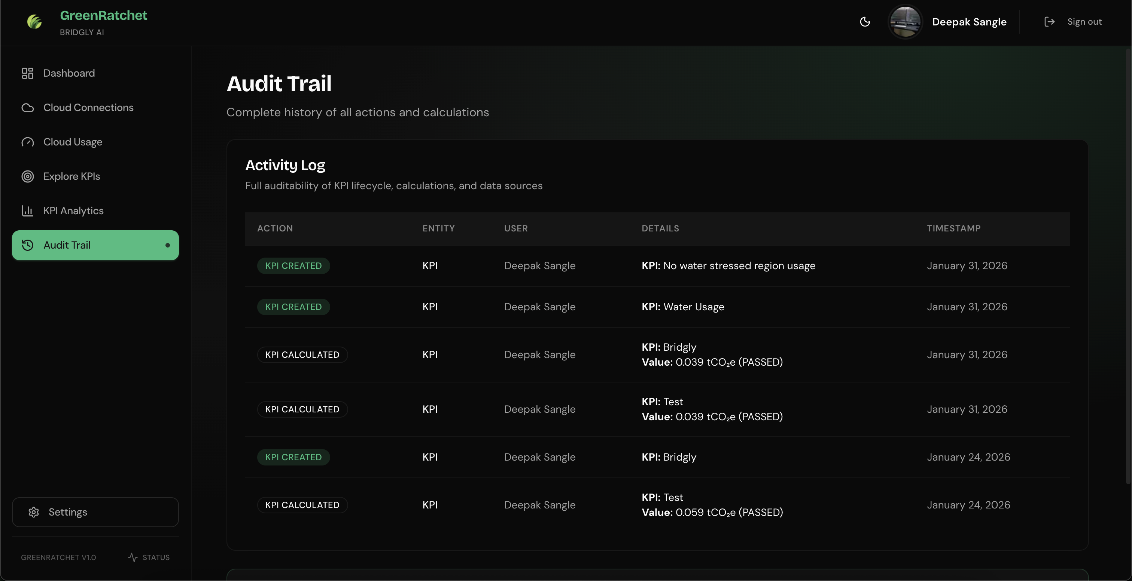Open the Cloud Usage menu item
This screenshot has height=581, width=1132.
(x=73, y=142)
